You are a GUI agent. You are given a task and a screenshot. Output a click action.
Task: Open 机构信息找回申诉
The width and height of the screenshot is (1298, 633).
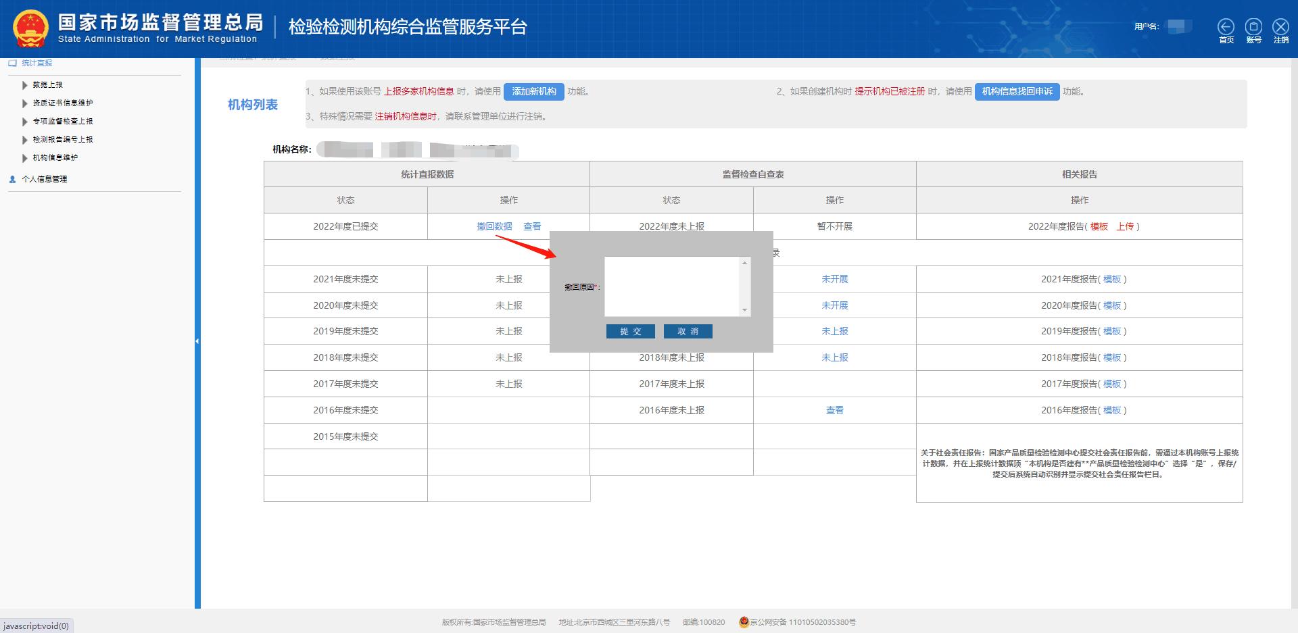1017,91
